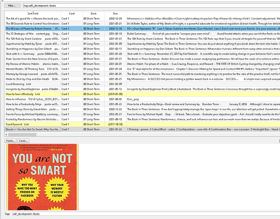The height and width of the screenshot is (219, 280).
Task: Click due date 2020-12-24
Action: point(115,18)
